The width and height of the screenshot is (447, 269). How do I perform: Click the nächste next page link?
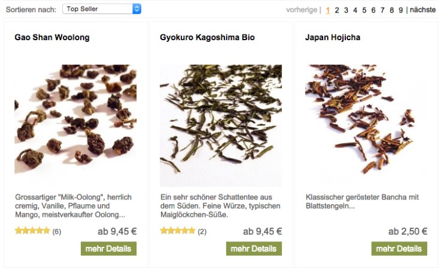point(423,10)
